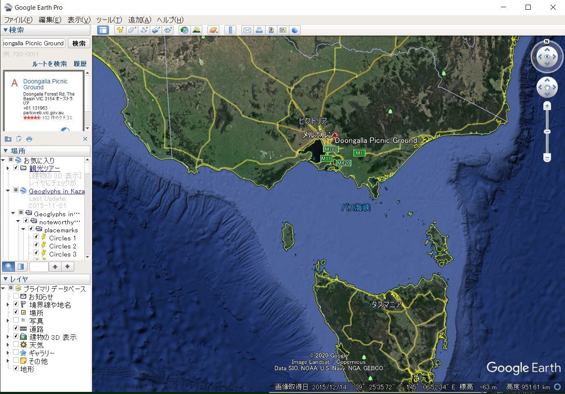
Task: Show historical imagery clock icon
Action: click(x=184, y=30)
